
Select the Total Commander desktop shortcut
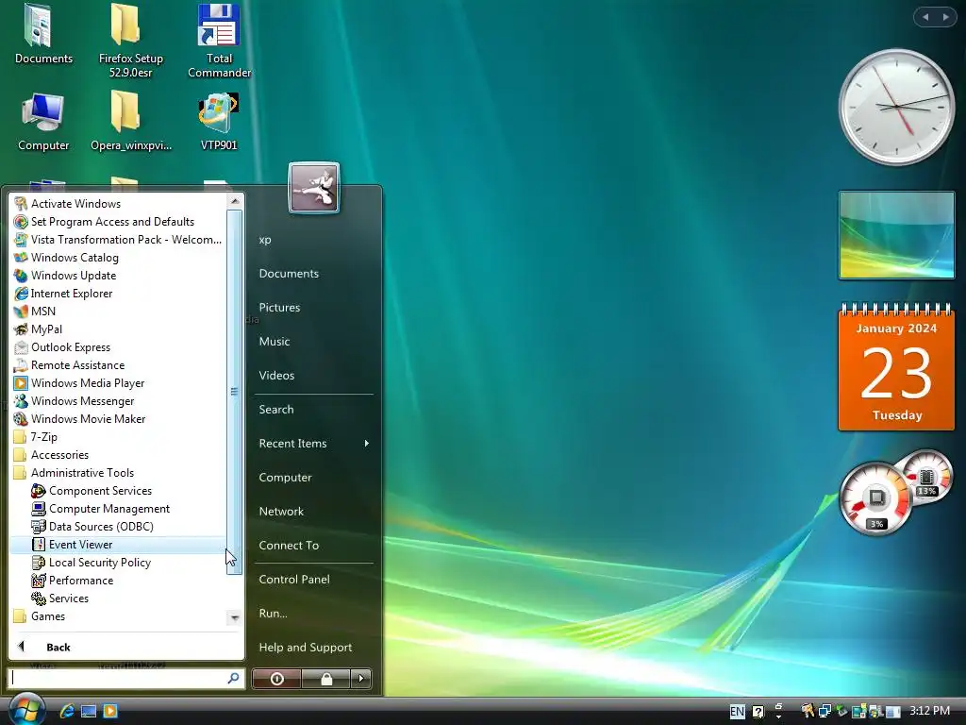(219, 41)
